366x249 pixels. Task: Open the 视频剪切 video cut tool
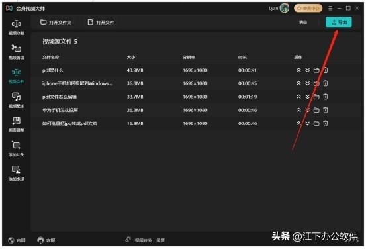click(x=16, y=52)
